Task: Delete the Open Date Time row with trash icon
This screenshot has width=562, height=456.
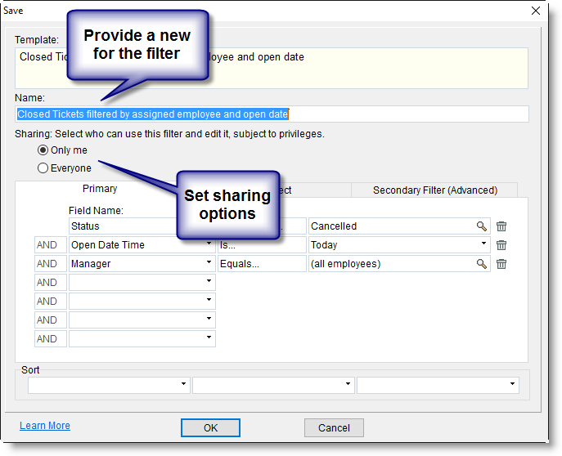Action: (x=501, y=245)
